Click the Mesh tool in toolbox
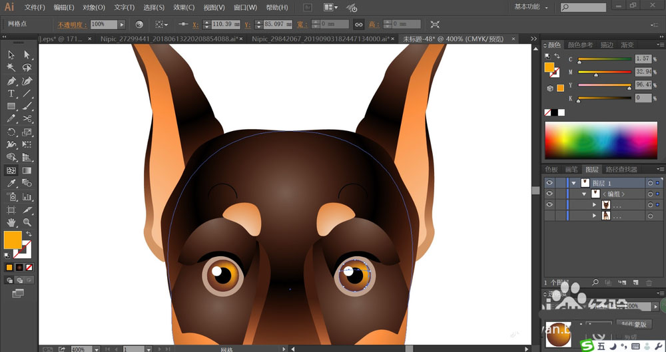The height and width of the screenshot is (352, 666). pyautogui.click(x=11, y=170)
